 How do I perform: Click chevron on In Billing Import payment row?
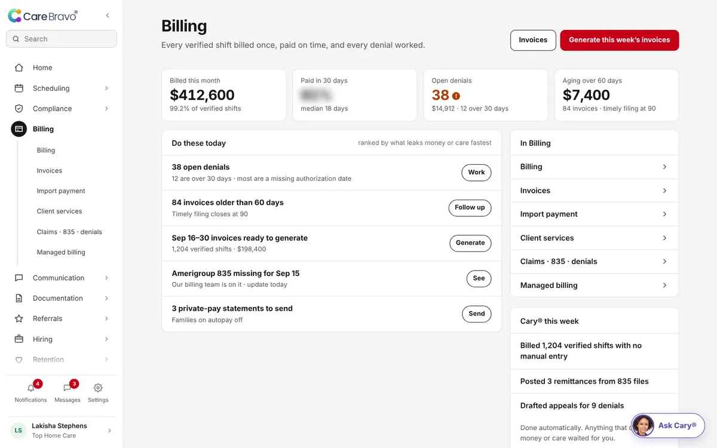(x=664, y=214)
